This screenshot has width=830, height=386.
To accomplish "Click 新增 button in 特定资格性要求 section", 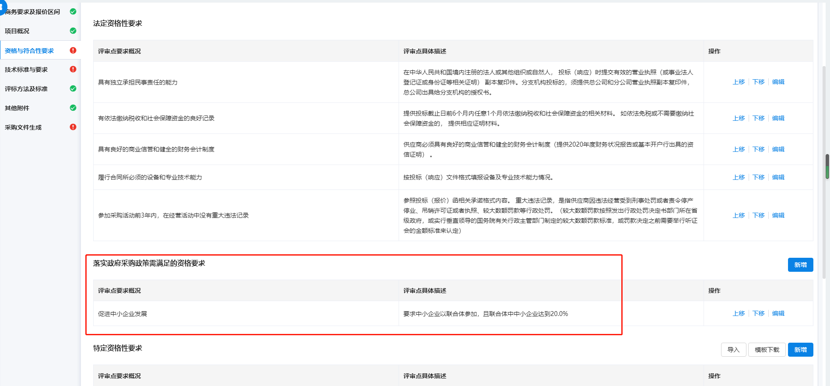I will coord(800,350).
